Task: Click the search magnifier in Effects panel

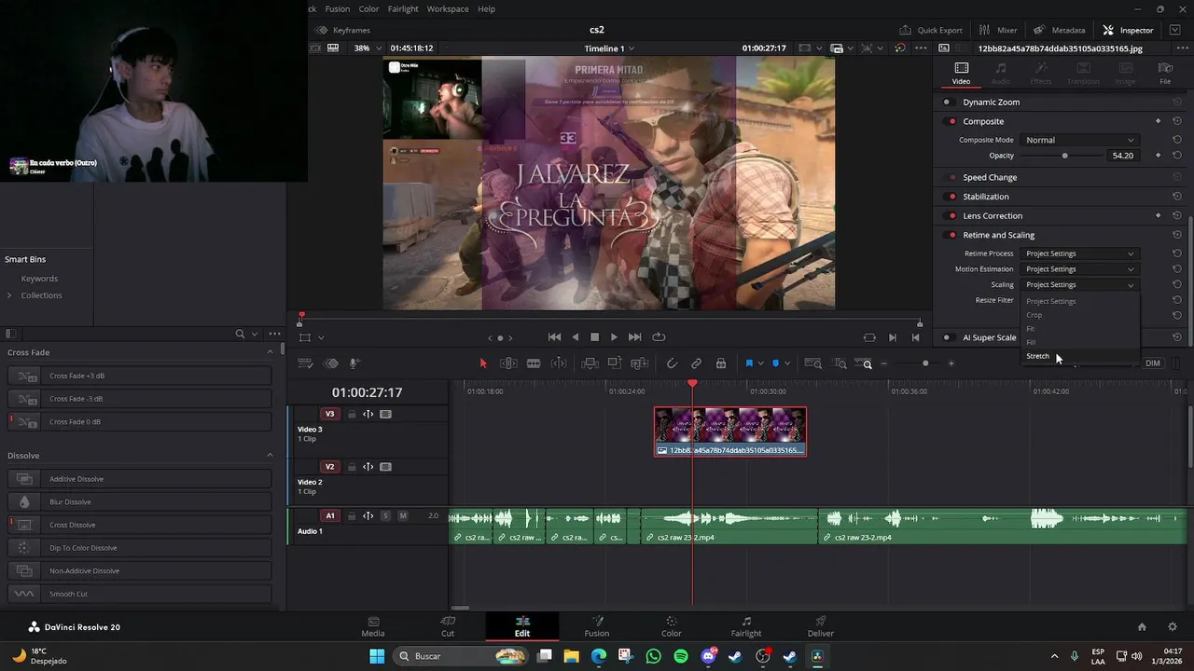Action: click(240, 334)
